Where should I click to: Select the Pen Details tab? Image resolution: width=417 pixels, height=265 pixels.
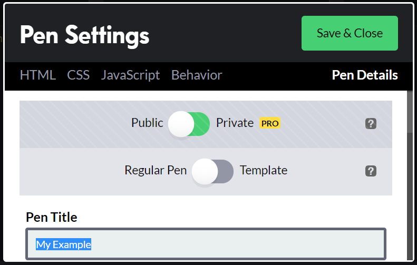click(x=365, y=75)
